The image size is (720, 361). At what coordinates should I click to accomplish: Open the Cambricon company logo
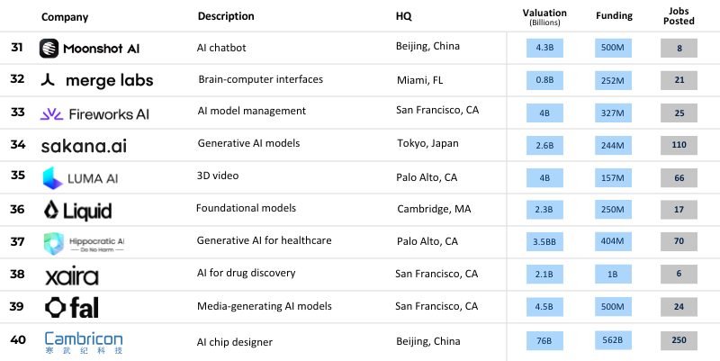coord(84,342)
